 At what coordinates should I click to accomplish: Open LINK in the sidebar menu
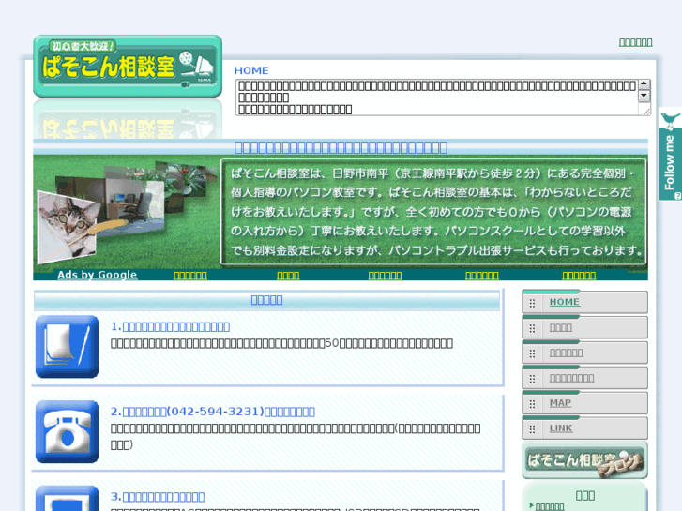point(561,428)
